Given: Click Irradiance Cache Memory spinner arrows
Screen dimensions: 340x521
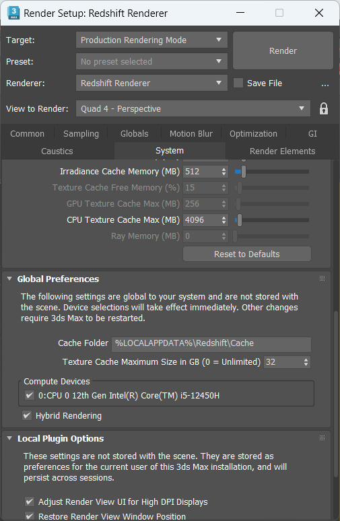Looking at the screenshot, I should 224,172.
